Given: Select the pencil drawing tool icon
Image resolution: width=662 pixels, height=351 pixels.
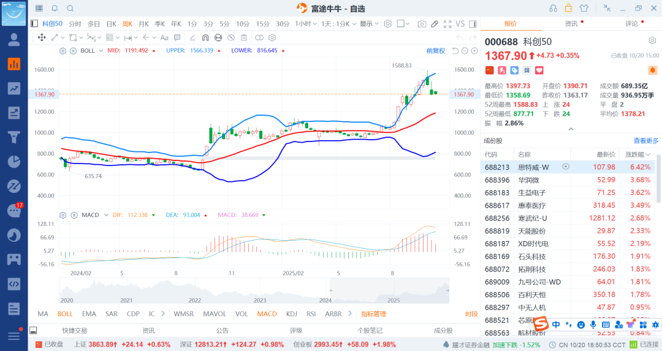Looking at the screenshot, I should [435, 24].
